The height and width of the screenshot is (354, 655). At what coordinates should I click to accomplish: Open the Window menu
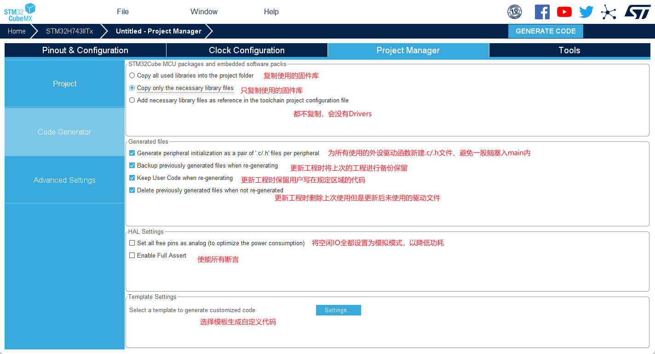[204, 11]
